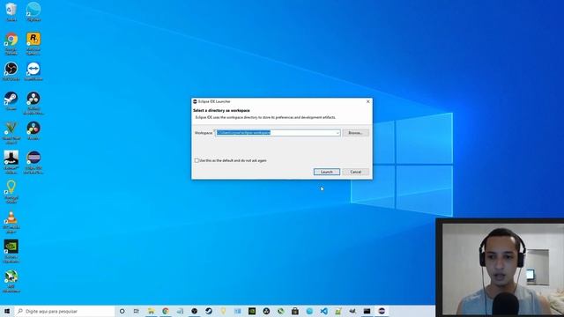Click Cancel in the Eclipse IDE Launcher
This screenshot has height=317, width=564.
click(x=355, y=172)
